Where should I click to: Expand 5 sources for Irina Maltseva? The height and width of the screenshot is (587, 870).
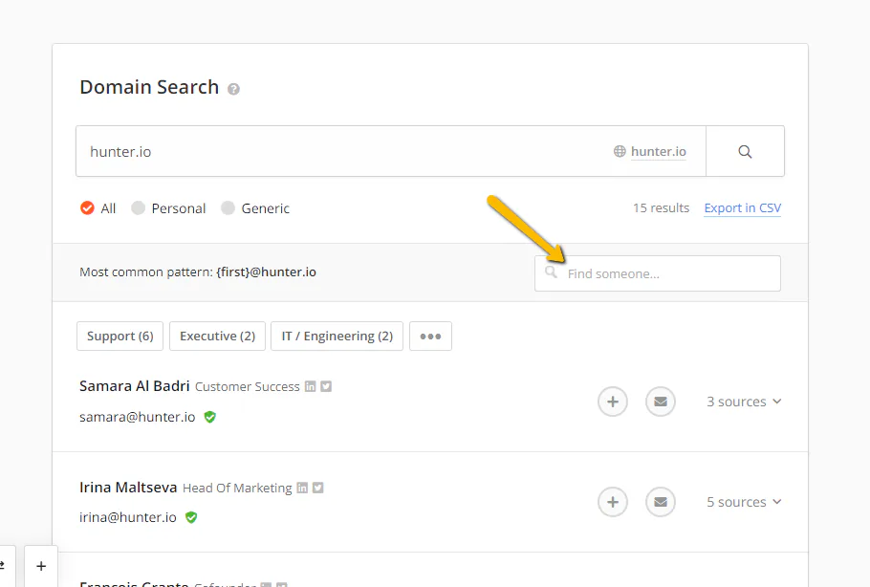tap(744, 502)
